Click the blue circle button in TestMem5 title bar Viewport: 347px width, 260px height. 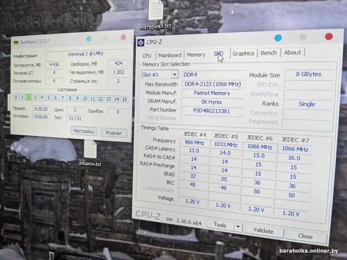[x=89, y=39]
